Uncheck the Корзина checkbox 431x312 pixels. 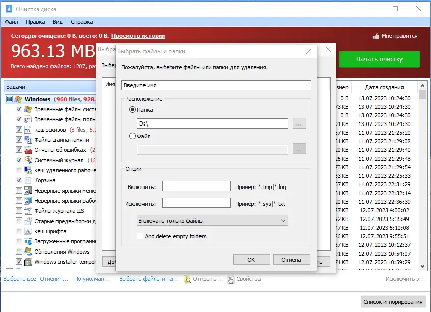[19, 180]
